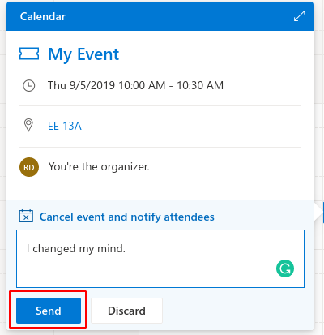This screenshot has height=335, width=324.
Task: Click the location pin icon
Action: pyautogui.click(x=28, y=125)
